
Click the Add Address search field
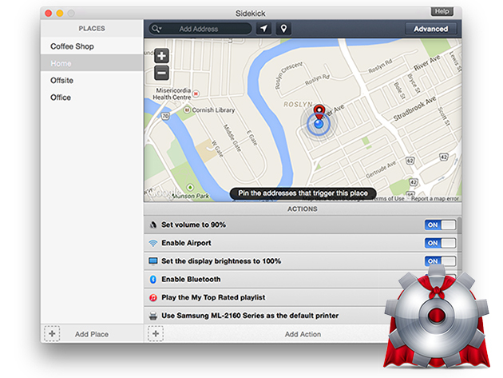click(200, 29)
